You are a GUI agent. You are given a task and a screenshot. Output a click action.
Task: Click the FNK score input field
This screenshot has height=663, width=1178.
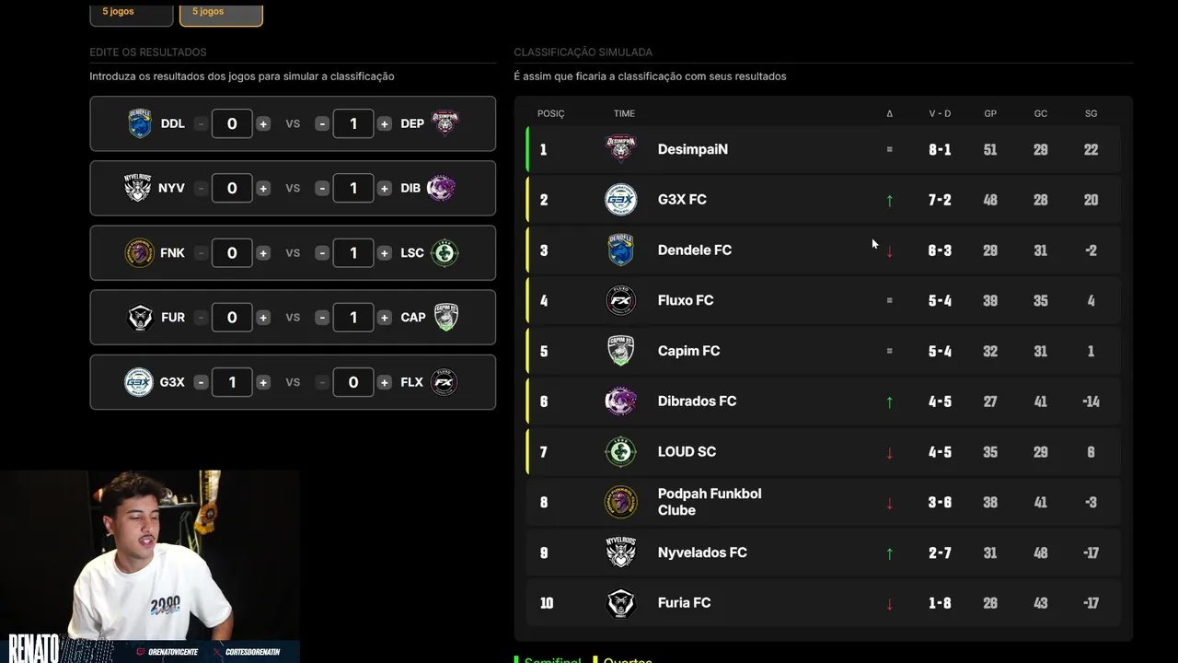click(232, 253)
